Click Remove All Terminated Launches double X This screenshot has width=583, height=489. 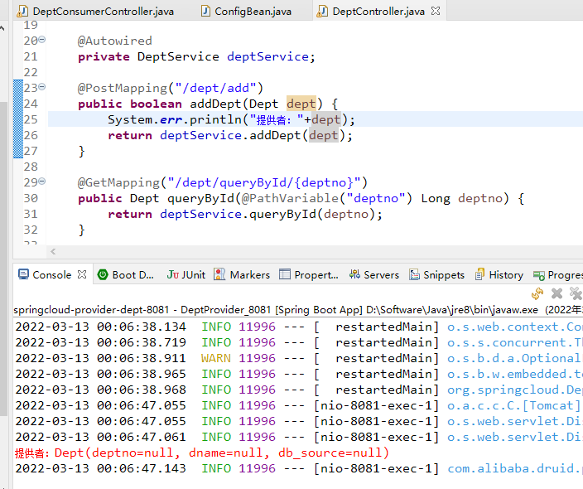[x=576, y=293]
